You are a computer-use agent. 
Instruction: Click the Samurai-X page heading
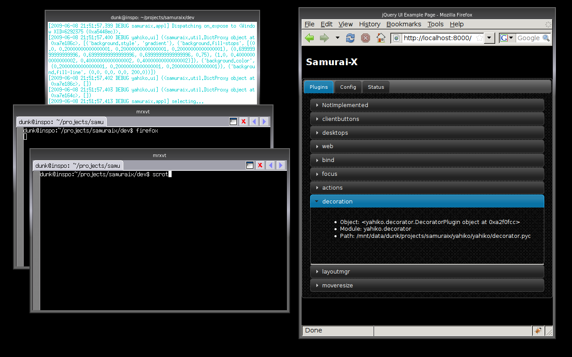(x=332, y=62)
